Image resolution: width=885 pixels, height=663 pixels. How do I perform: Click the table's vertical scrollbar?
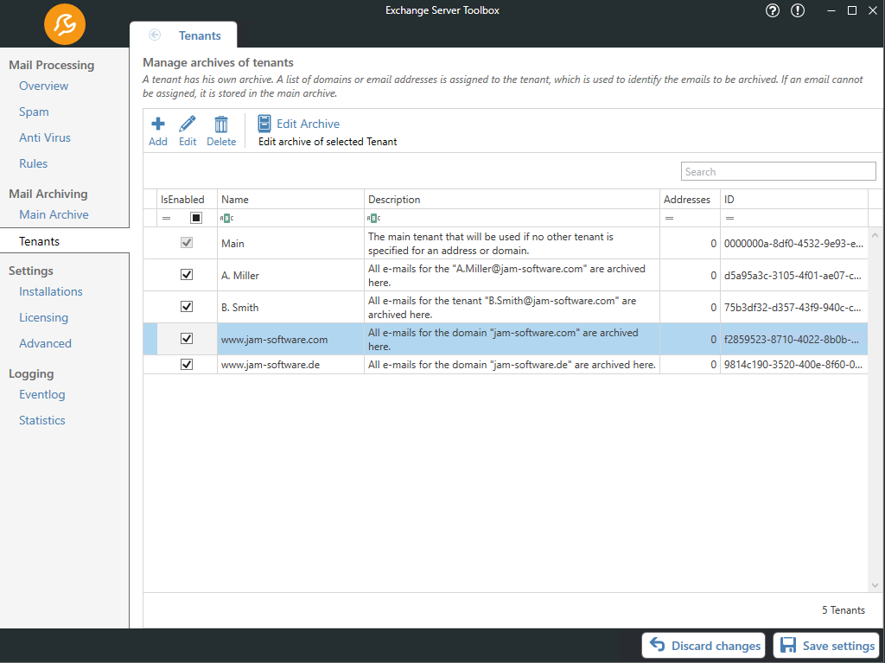point(875,406)
